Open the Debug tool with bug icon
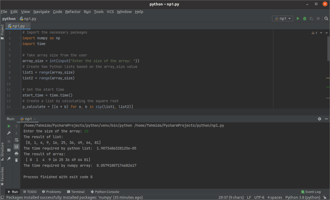The image size is (330, 200). (x=305, y=18)
